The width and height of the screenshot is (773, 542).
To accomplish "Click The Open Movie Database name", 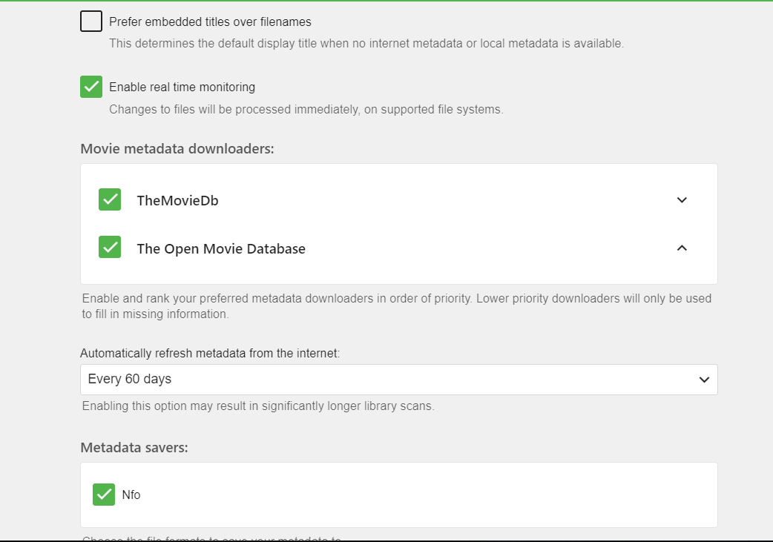I will (221, 249).
